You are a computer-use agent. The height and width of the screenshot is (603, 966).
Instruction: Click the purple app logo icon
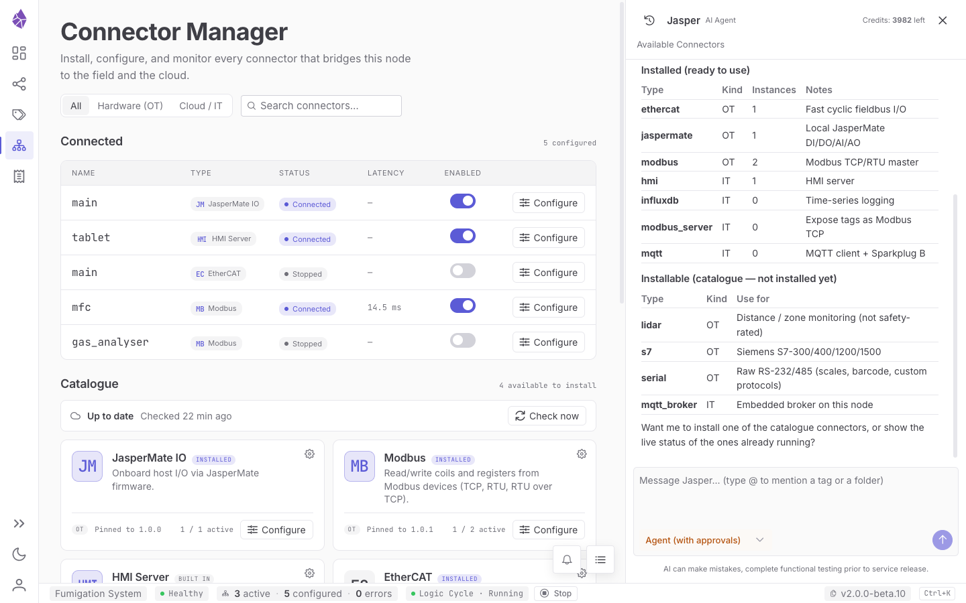19,19
